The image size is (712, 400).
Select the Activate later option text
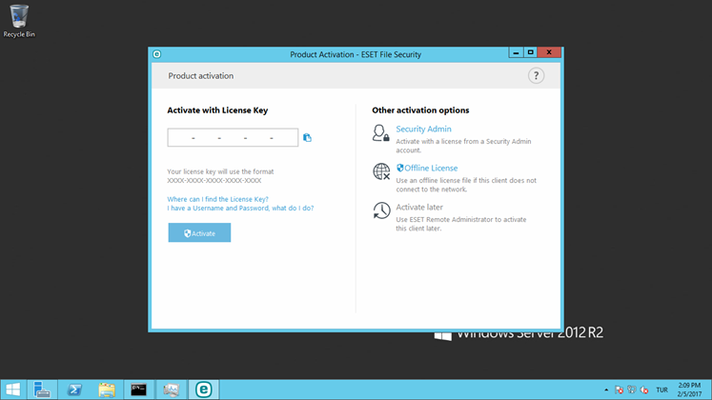click(x=419, y=208)
